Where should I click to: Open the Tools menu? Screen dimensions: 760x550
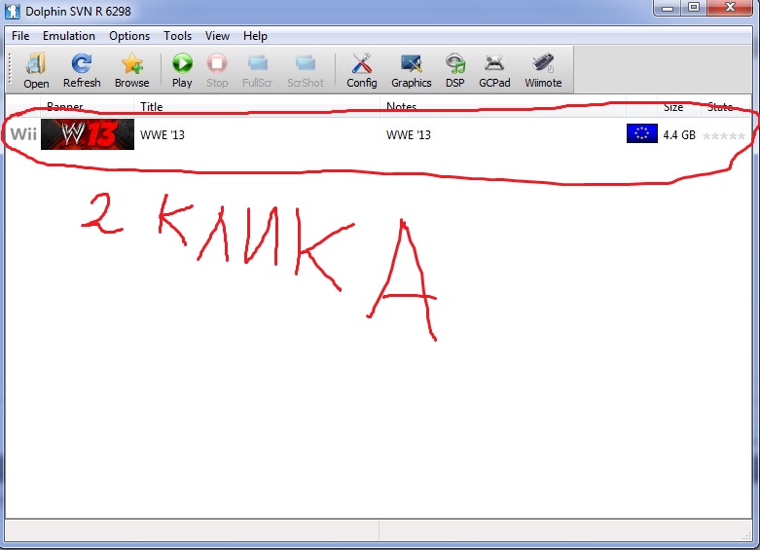[177, 36]
